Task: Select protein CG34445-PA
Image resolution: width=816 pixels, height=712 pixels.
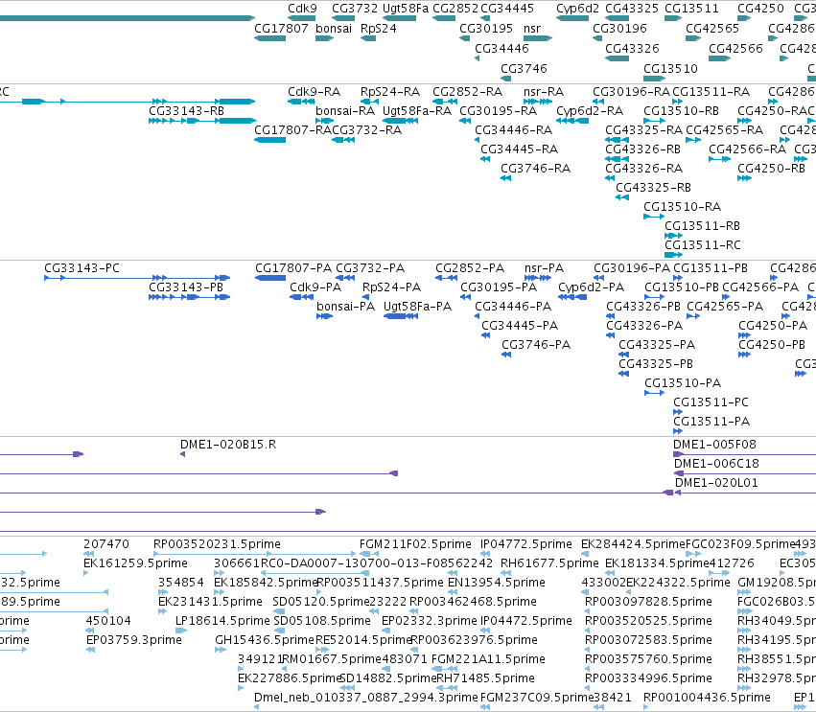Action: (520, 326)
